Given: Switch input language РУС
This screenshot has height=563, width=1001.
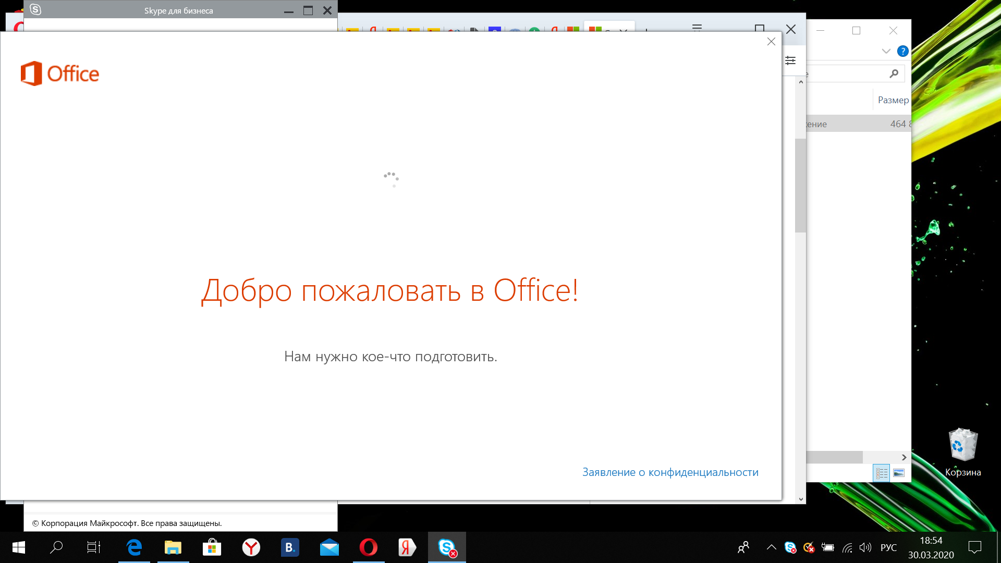Looking at the screenshot, I should click(x=888, y=548).
